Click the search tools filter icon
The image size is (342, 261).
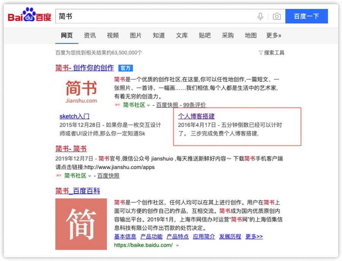pos(260,53)
